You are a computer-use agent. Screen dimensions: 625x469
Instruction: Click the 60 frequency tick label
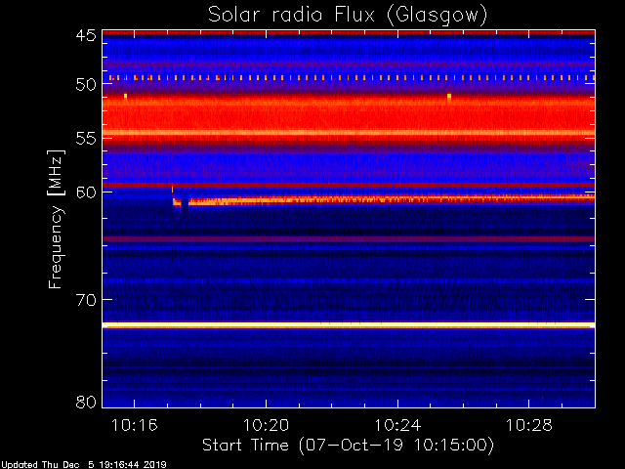point(86,192)
